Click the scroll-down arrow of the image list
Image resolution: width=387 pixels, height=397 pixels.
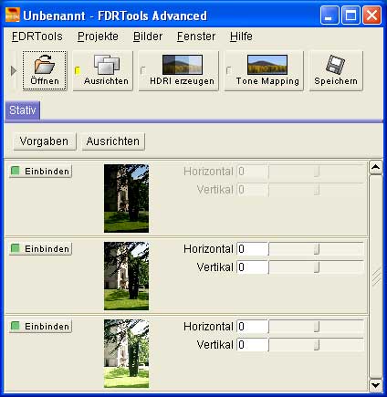click(376, 385)
